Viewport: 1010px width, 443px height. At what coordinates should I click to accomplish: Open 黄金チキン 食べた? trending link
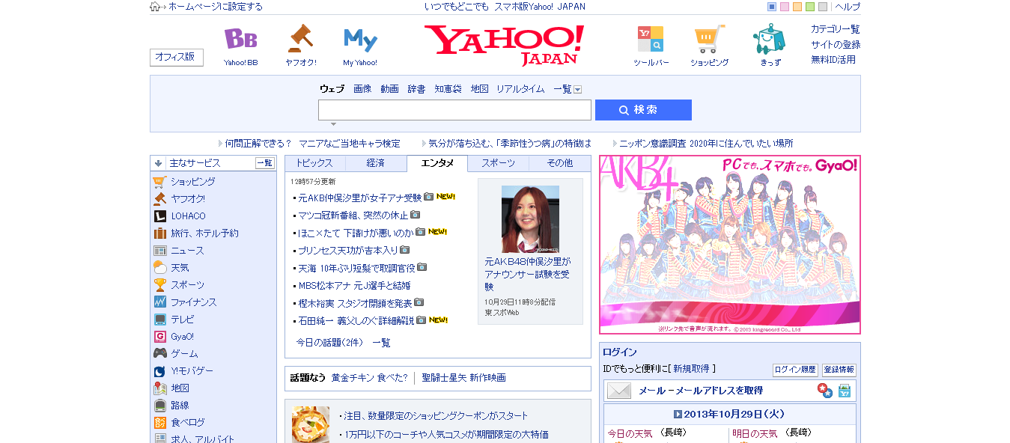coord(370,378)
